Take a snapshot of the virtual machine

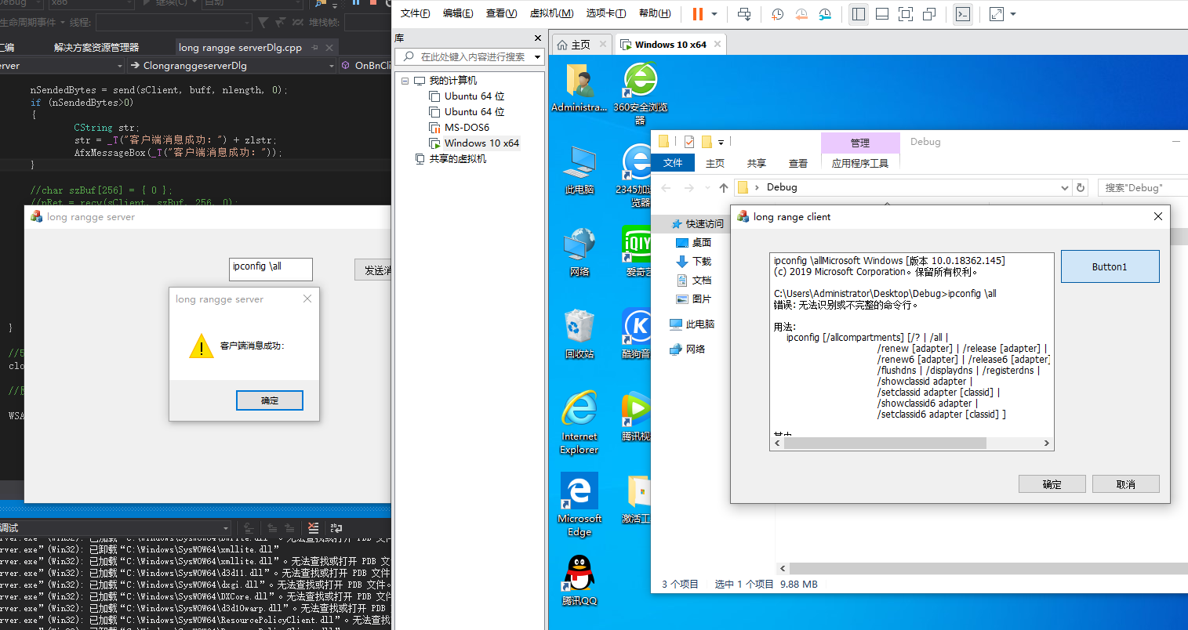(x=777, y=13)
